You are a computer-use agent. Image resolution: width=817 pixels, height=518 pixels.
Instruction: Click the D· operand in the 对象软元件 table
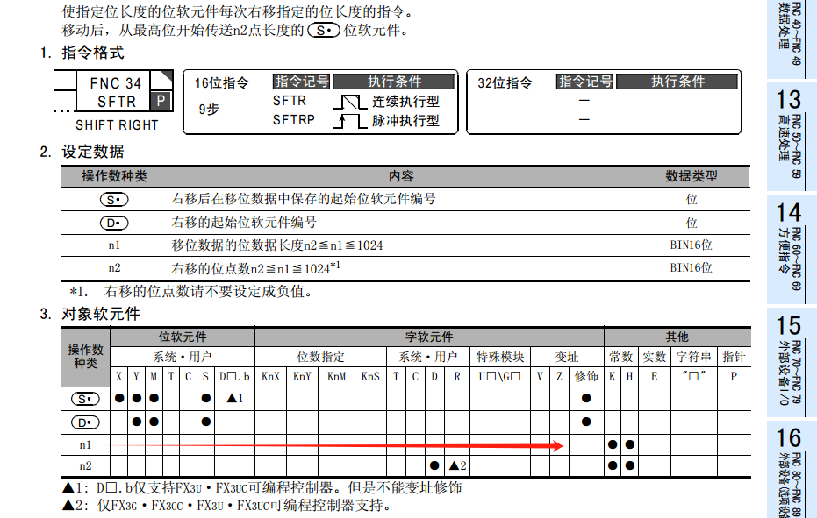[85, 422]
